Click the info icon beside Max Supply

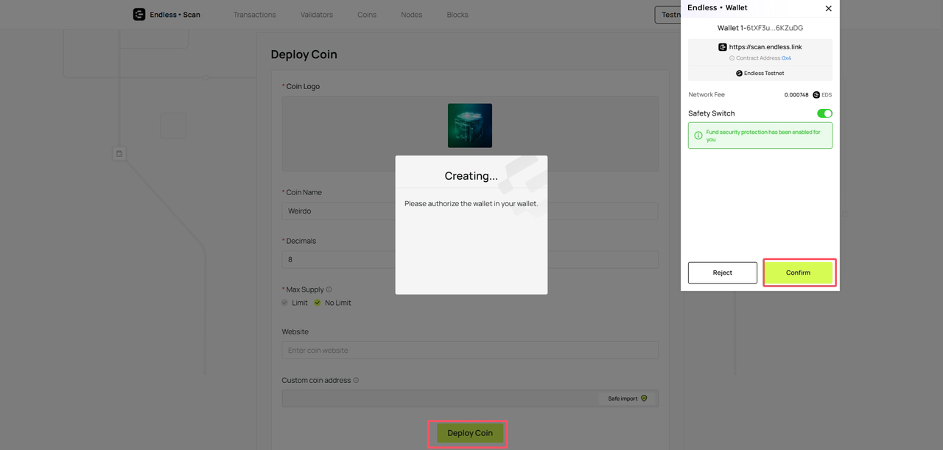click(329, 289)
